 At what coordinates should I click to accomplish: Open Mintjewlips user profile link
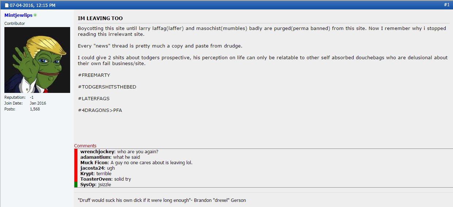(x=18, y=15)
